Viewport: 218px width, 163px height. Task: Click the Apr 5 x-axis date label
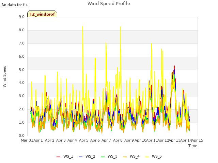(84, 140)
